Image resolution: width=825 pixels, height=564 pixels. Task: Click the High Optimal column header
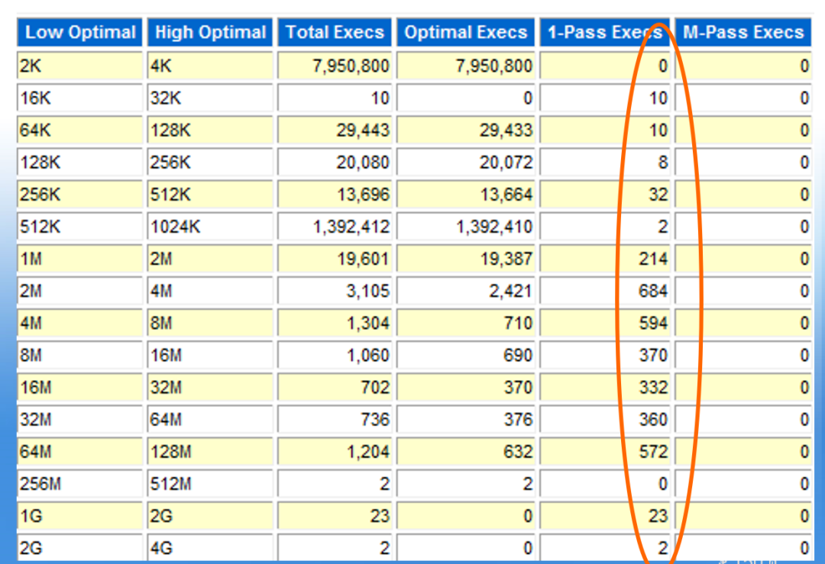210,33
